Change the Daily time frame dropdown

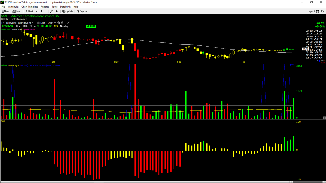pos(52,23)
